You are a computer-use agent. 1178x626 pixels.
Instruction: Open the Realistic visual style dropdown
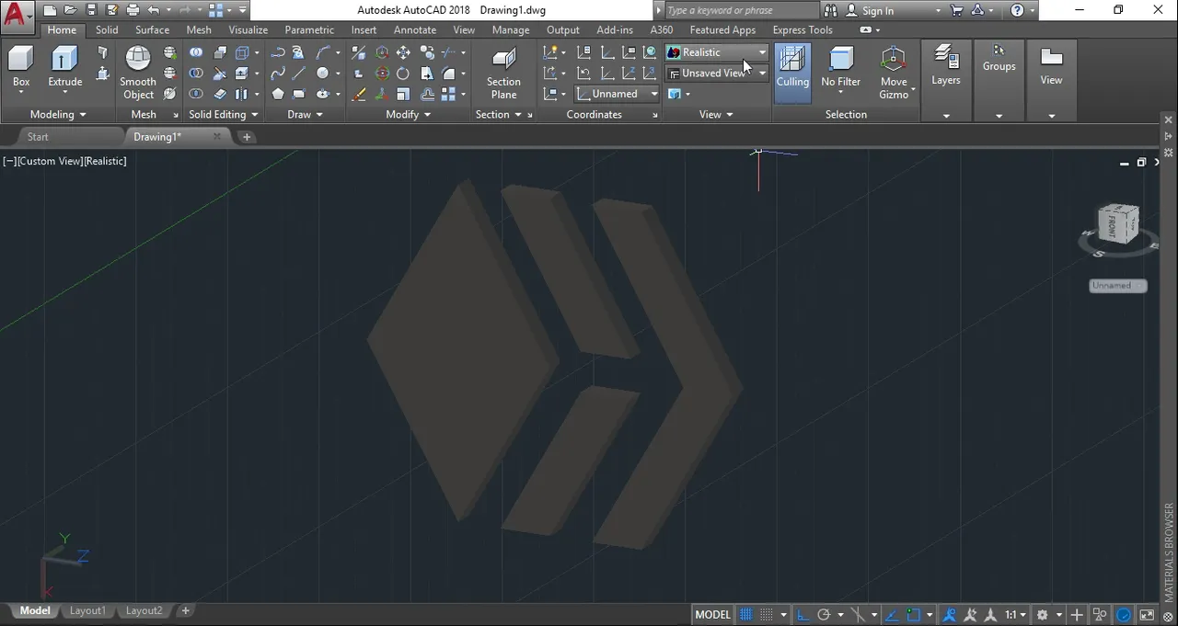click(x=716, y=52)
